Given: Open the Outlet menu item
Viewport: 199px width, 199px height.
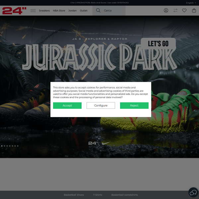Looking at the screenshot, I should [x=84, y=11].
